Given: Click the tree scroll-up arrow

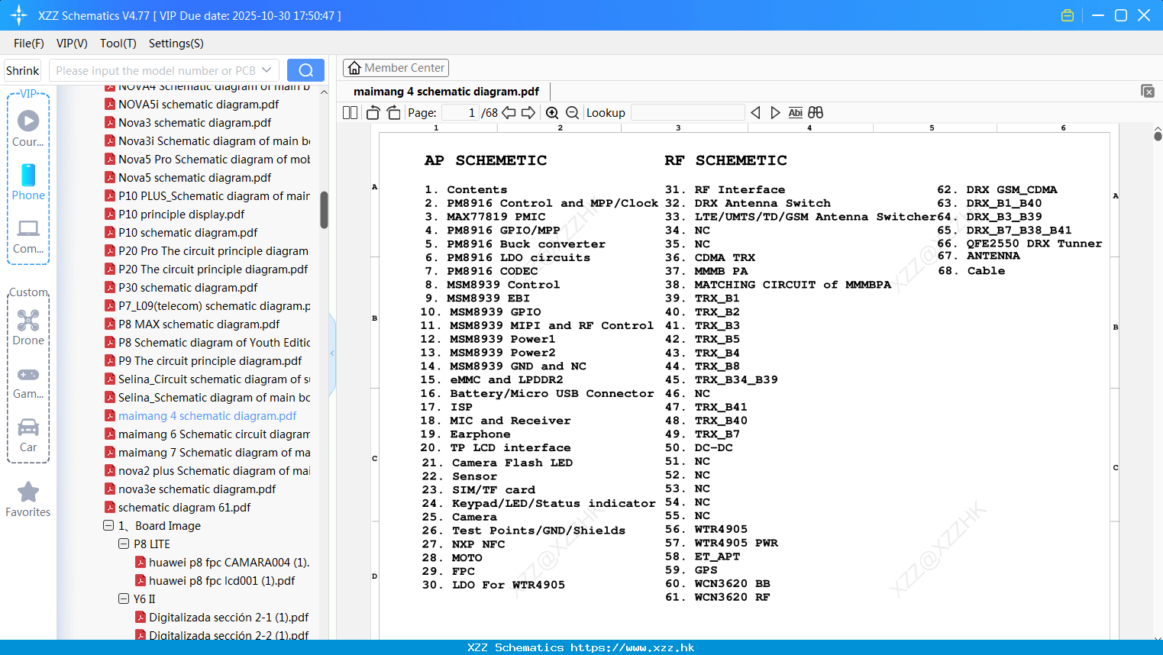Looking at the screenshot, I should (324, 92).
